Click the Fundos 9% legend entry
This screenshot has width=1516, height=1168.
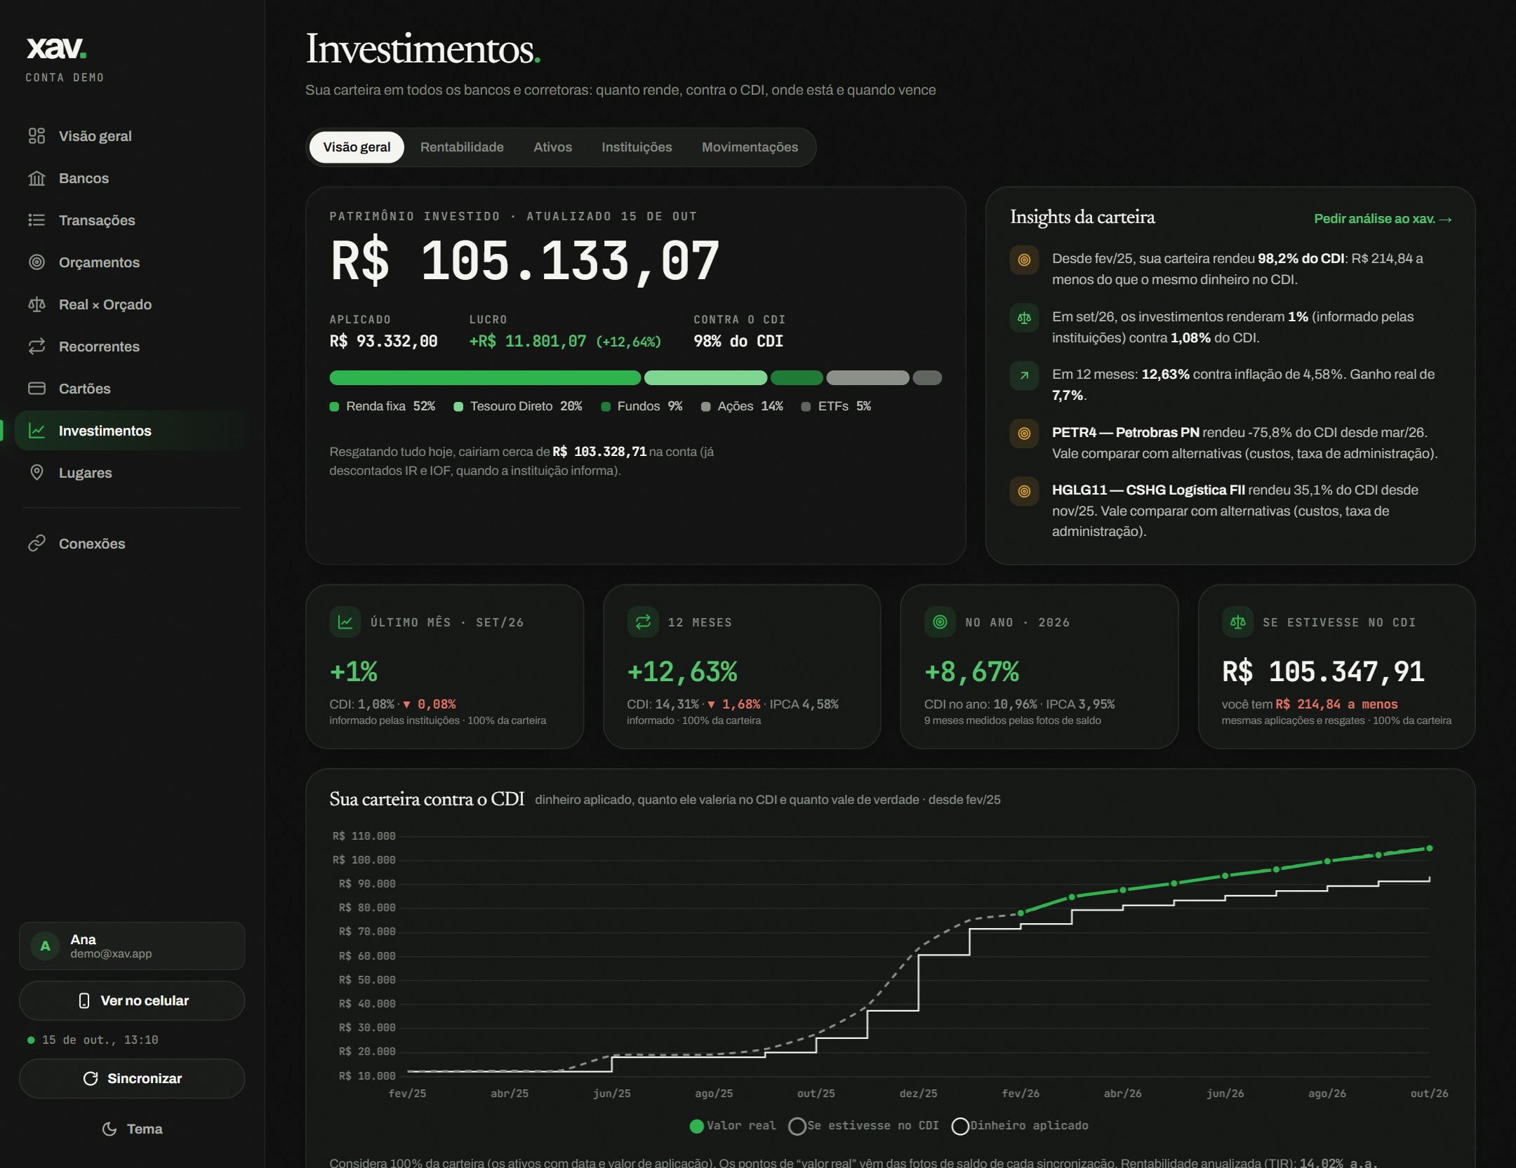[x=641, y=406]
